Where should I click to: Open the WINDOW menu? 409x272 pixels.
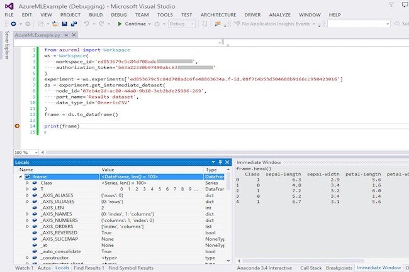(310, 15)
